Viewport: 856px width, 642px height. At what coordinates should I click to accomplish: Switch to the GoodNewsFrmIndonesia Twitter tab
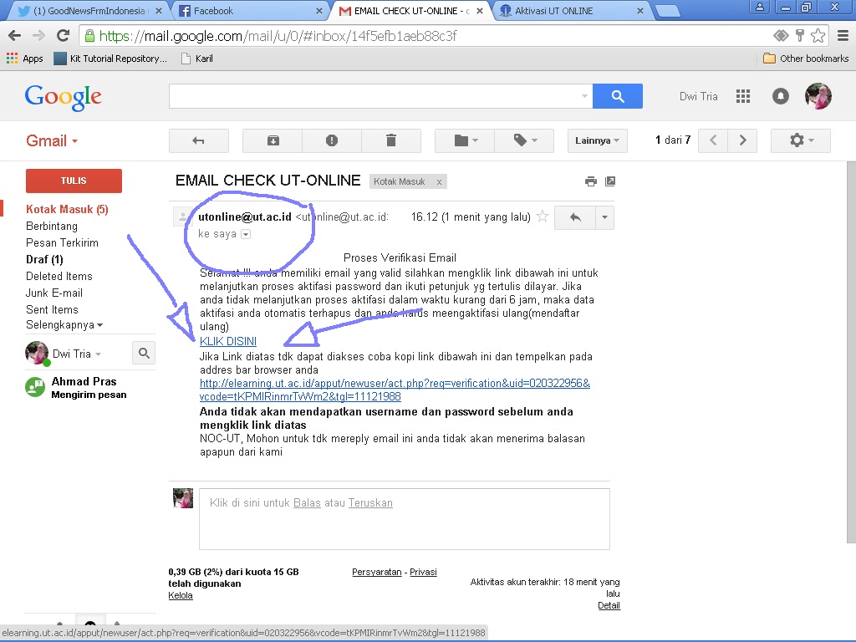coord(90,11)
